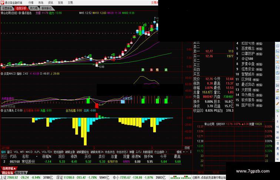Choose the XLPL indicator
The height and width of the screenshot is (180, 280).
[37, 152]
